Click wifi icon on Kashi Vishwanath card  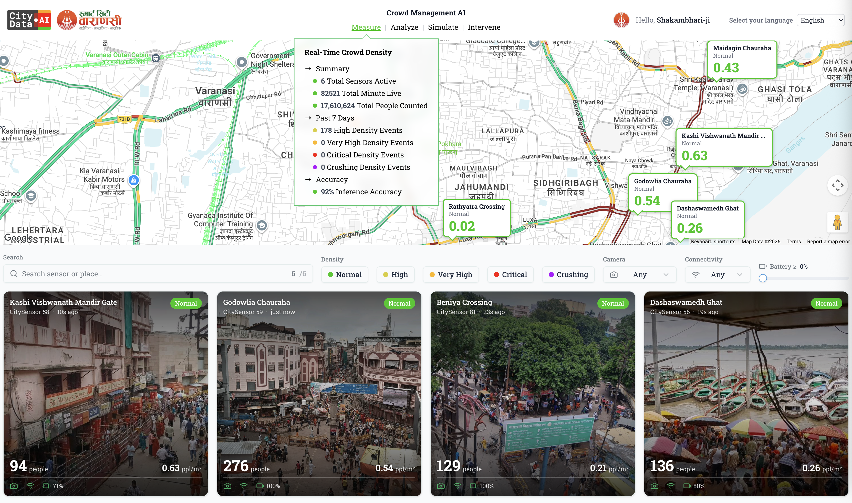click(30, 486)
